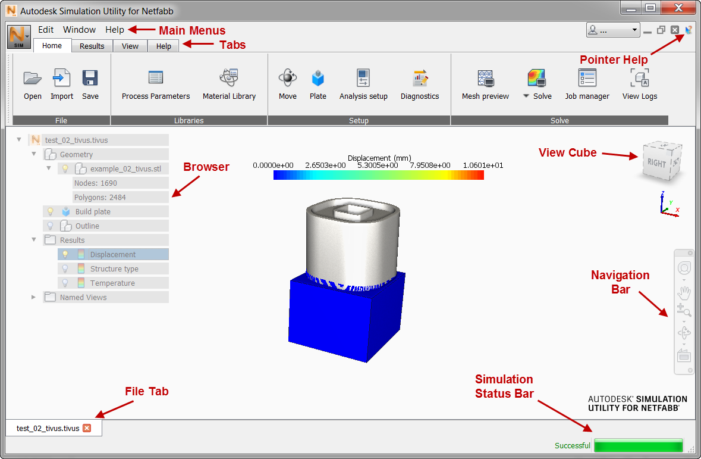This screenshot has height=459, width=701.
Task: Activate the Pan hand tool
Action: (x=684, y=293)
